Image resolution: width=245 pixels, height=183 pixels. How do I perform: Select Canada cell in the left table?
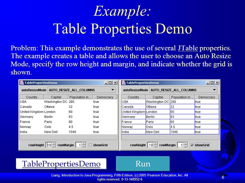(32, 107)
